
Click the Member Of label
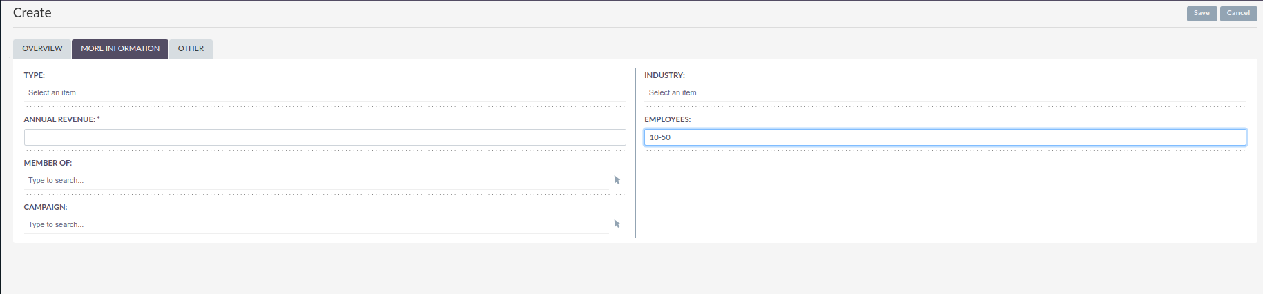click(x=48, y=163)
